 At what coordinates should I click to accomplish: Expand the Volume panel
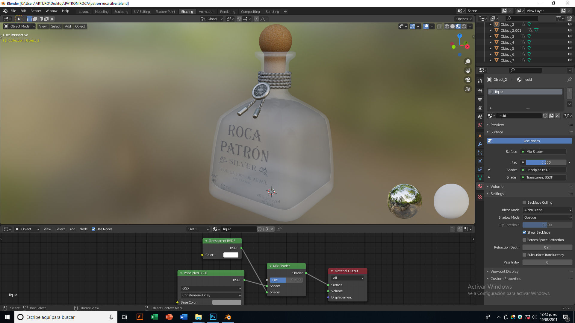coord(497,186)
